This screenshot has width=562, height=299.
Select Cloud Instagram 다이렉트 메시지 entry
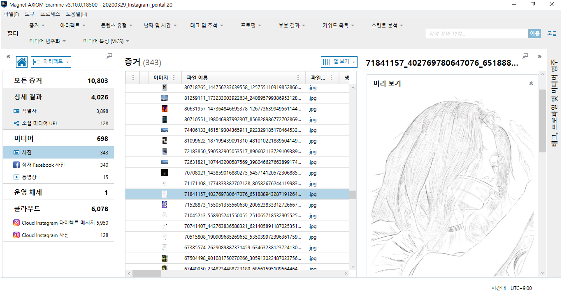58,223
